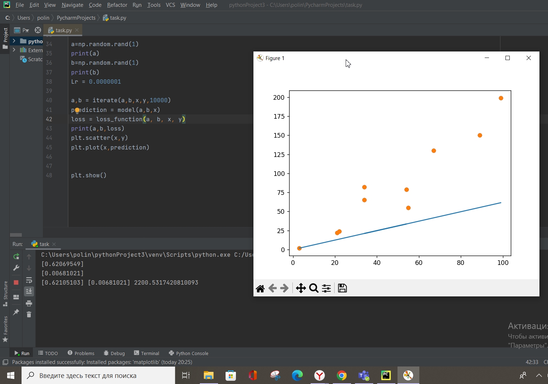Open subplot configuration sliders in Figure 1
The height and width of the screenshot is (384, 548).
coord(326,288)
